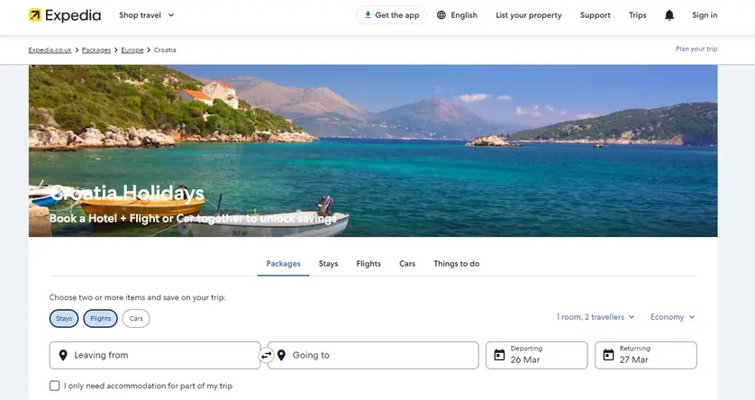The height and width of the screenshot is (400, 755).
Task: Tick accommodation for part of trip checkbox
Action: [55, 386]
